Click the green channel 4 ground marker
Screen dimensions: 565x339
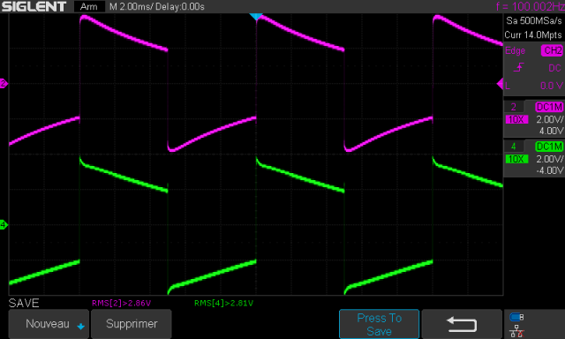click(x=4, y=225)
